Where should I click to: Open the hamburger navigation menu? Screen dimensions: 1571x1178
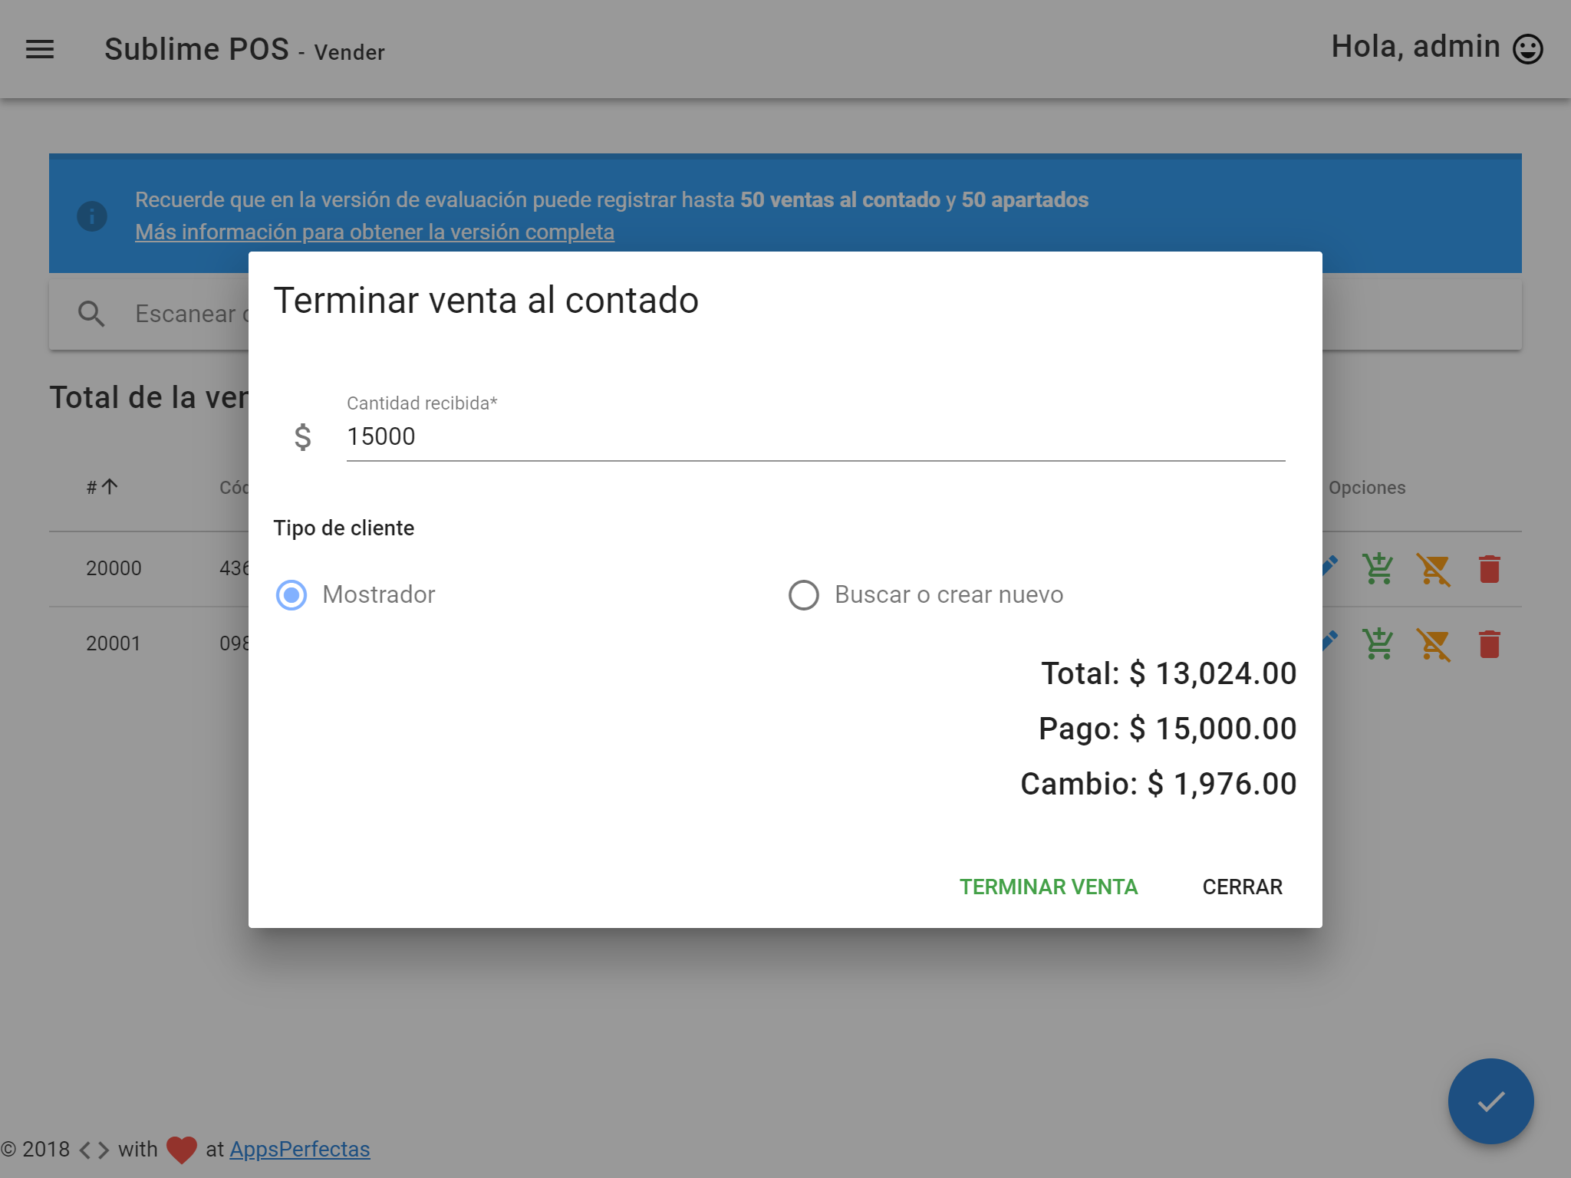tap(40, 50)
